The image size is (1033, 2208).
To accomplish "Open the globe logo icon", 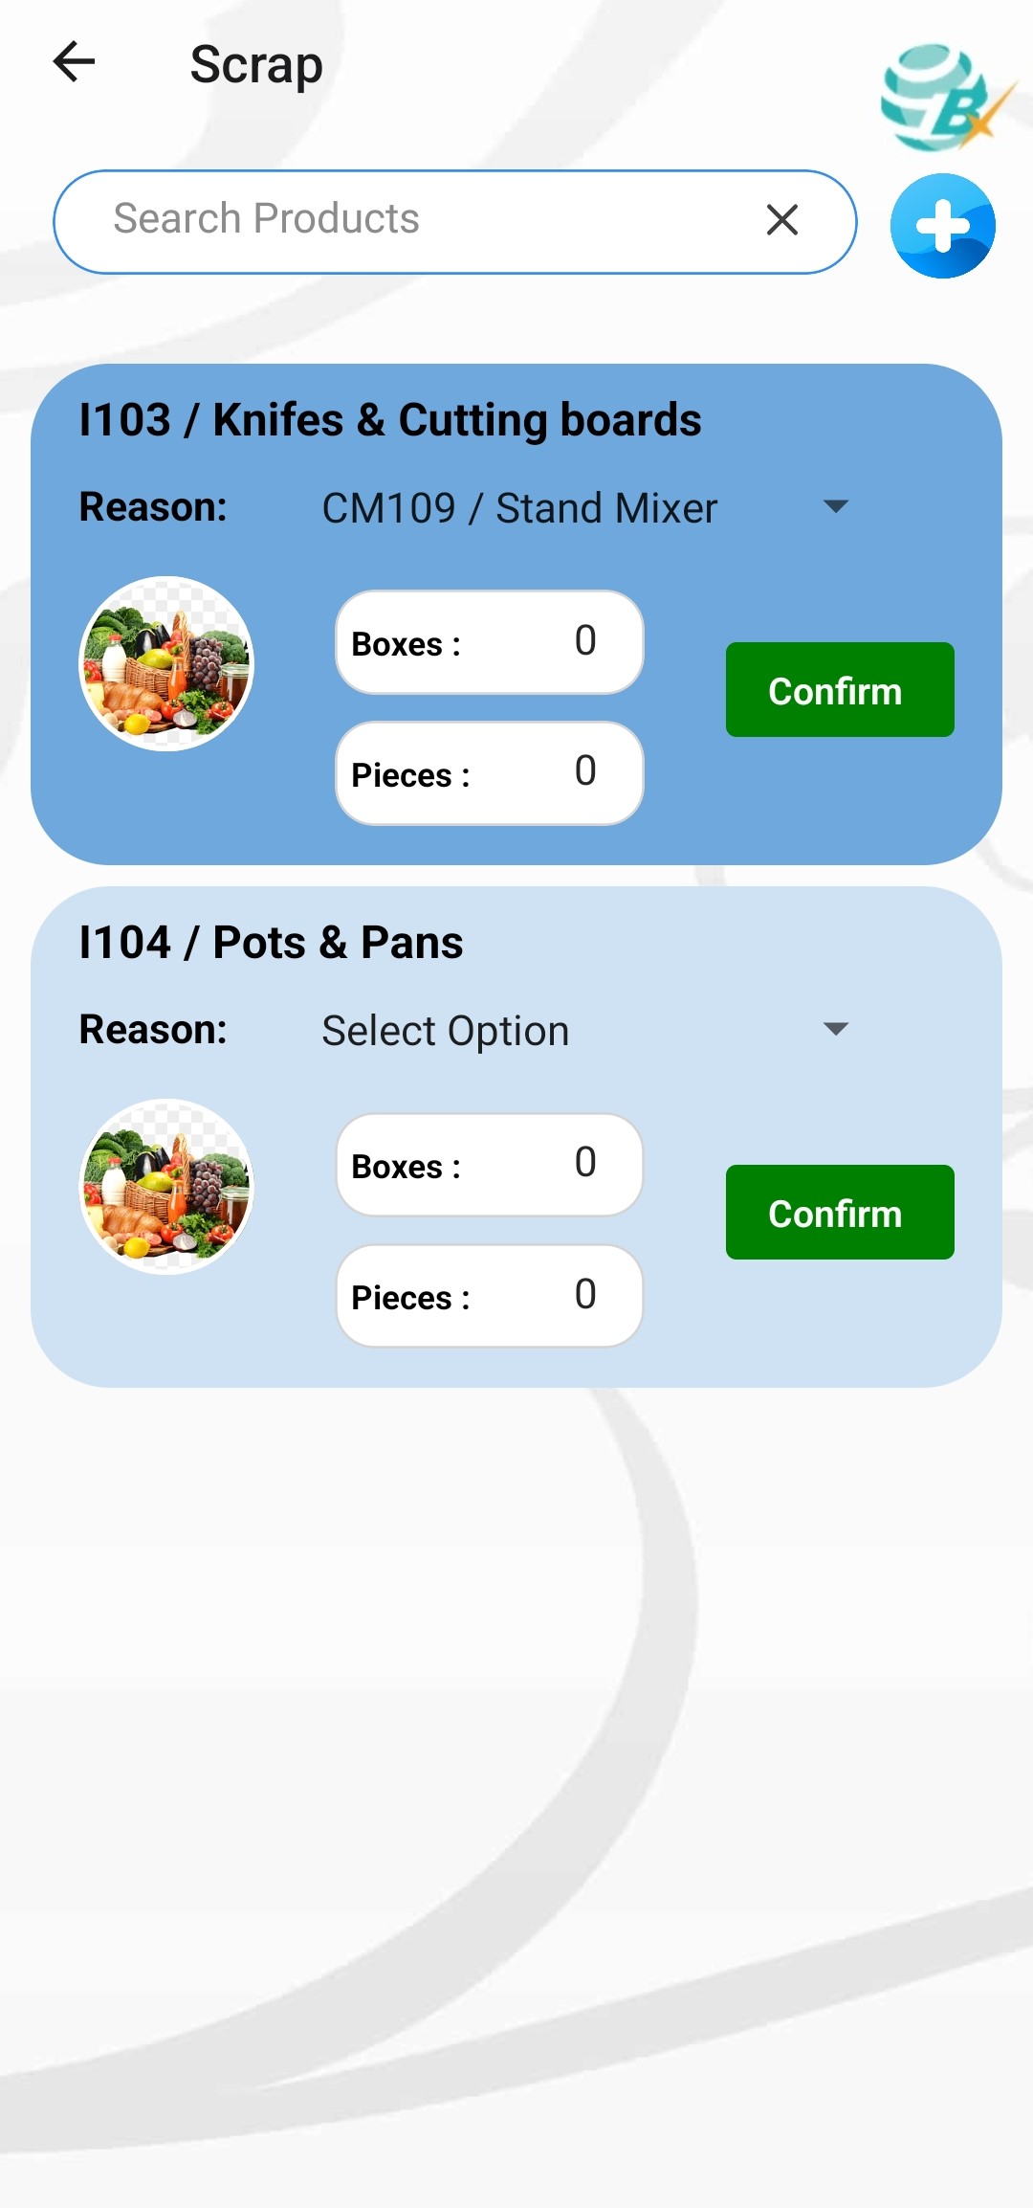I will [943, 97].
